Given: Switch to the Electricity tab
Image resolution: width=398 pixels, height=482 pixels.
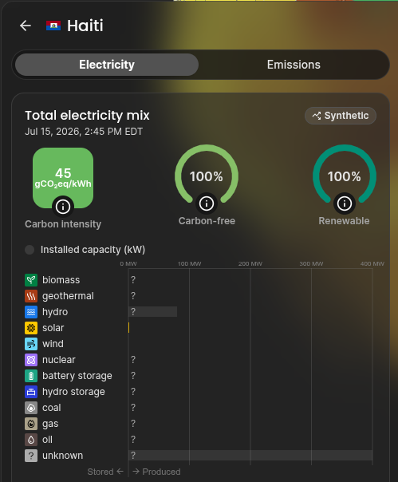Looking at the screenshot, I should 107,65.
